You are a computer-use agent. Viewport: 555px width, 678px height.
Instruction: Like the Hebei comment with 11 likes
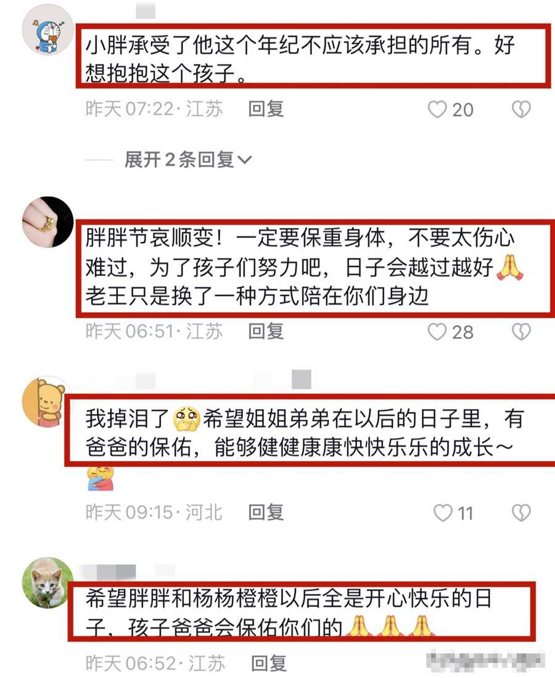click(443, 513)
